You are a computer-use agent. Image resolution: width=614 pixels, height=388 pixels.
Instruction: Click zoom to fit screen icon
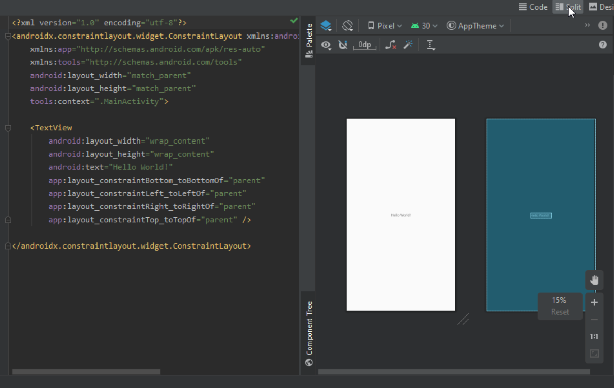tap(594, 354)
